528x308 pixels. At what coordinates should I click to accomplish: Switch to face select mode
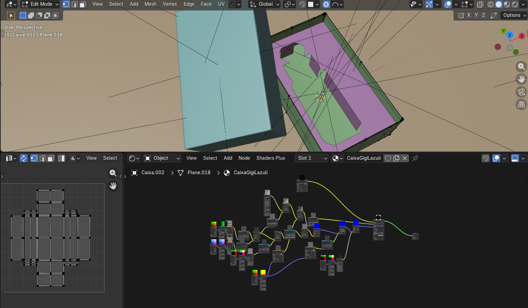83,4
